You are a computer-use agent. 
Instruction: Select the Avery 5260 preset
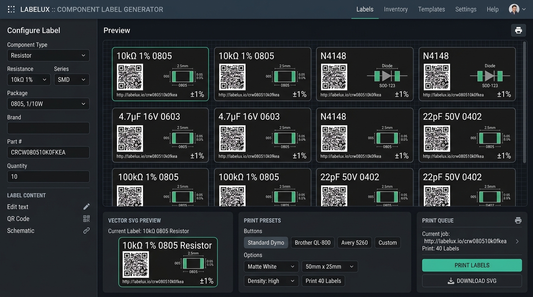354,242
